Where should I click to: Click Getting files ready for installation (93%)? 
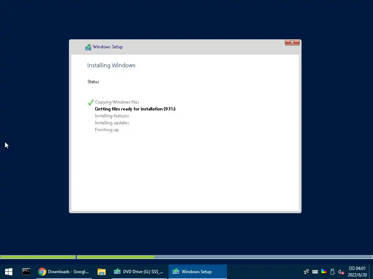[135, 109]
